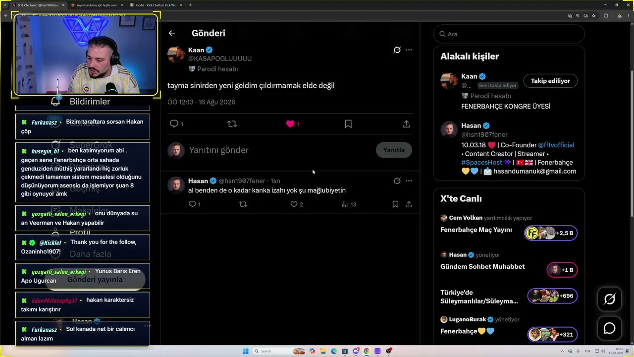This screenshot has height=357, width=634.
Task: Bookmark Kaan's post
Action: click(x=348, y=124)
